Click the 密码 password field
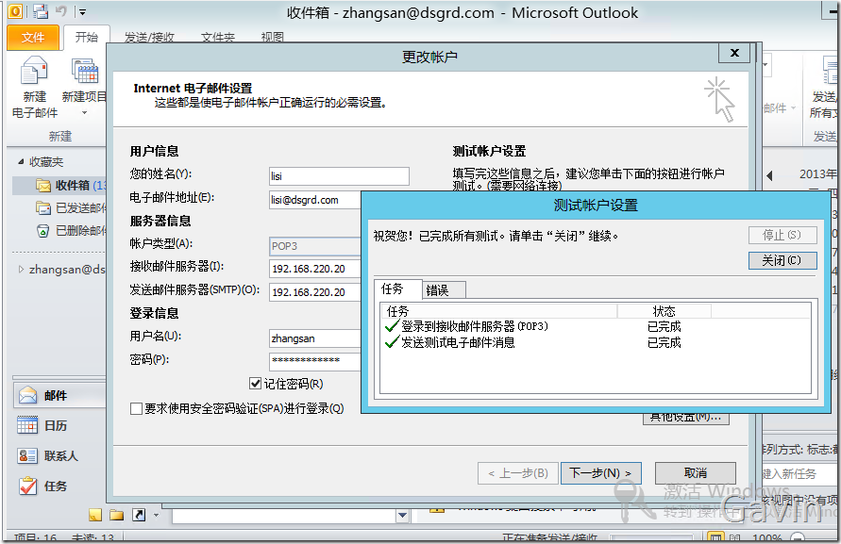The image size is (841, 544). point(315,361)
